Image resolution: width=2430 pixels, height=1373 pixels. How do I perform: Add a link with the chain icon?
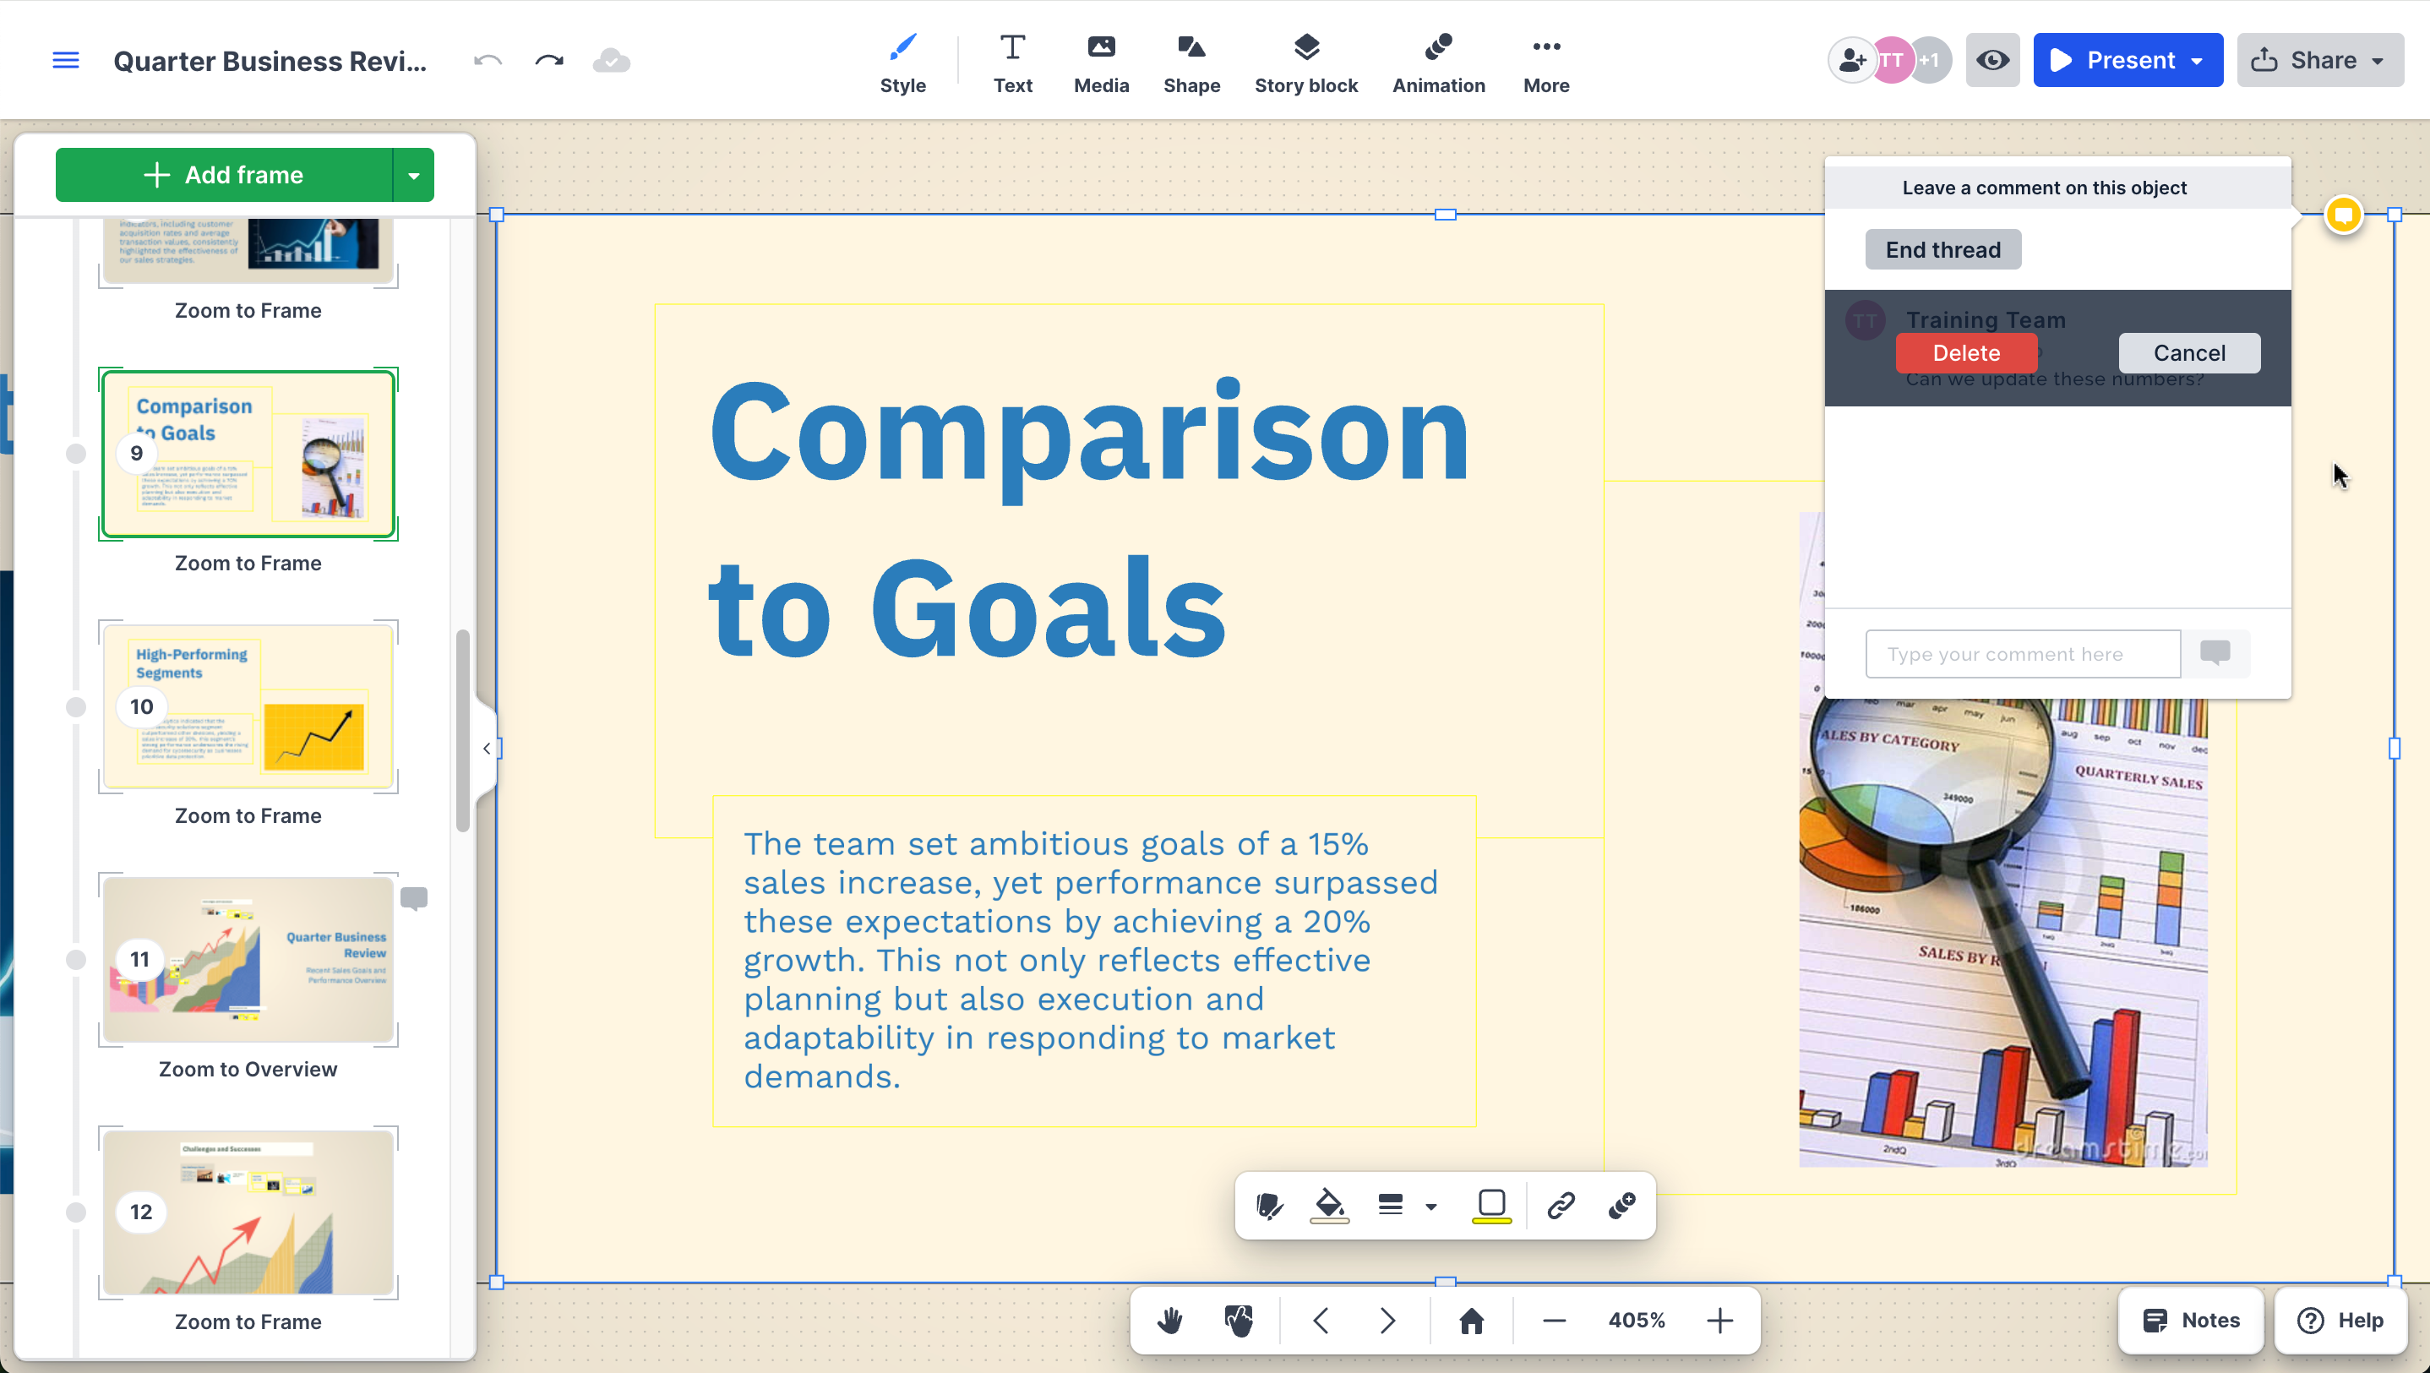click(1561, 1205)
